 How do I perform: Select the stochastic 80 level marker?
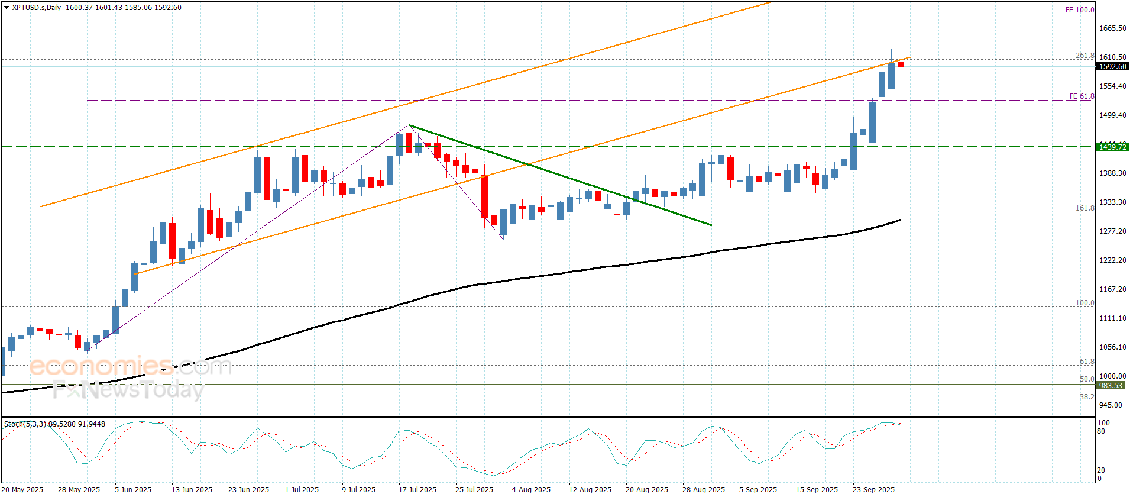1101,431
